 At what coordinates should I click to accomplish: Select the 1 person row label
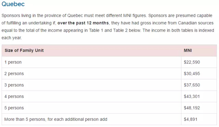pyautogui.click(x=13, y=62)
